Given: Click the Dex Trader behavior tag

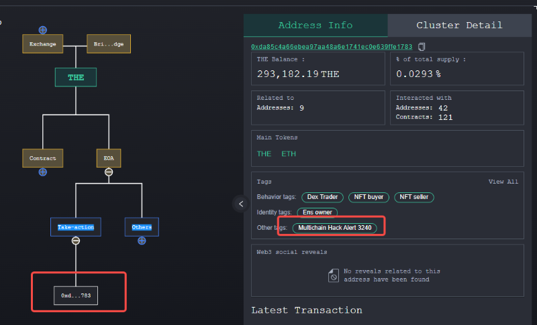Looking at the screenshot, I should [x=322, y=197].
